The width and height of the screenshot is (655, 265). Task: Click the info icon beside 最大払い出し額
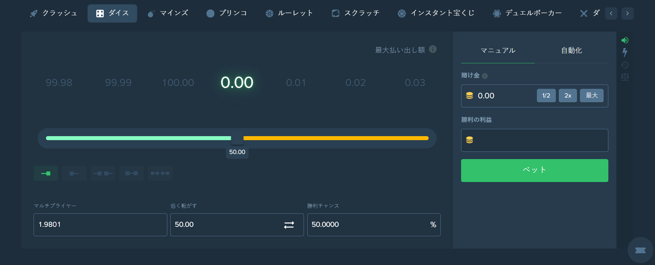[x=433, y=49]
